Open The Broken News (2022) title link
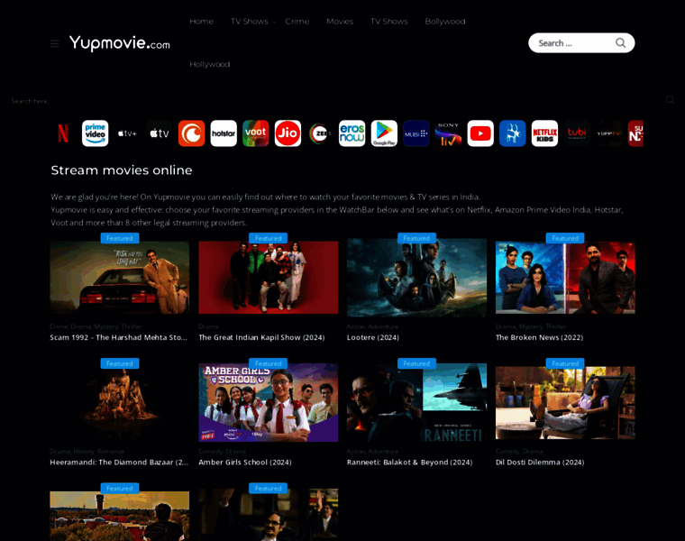The image size is (685, 541). pyautogui.click(x=539, y=337)
